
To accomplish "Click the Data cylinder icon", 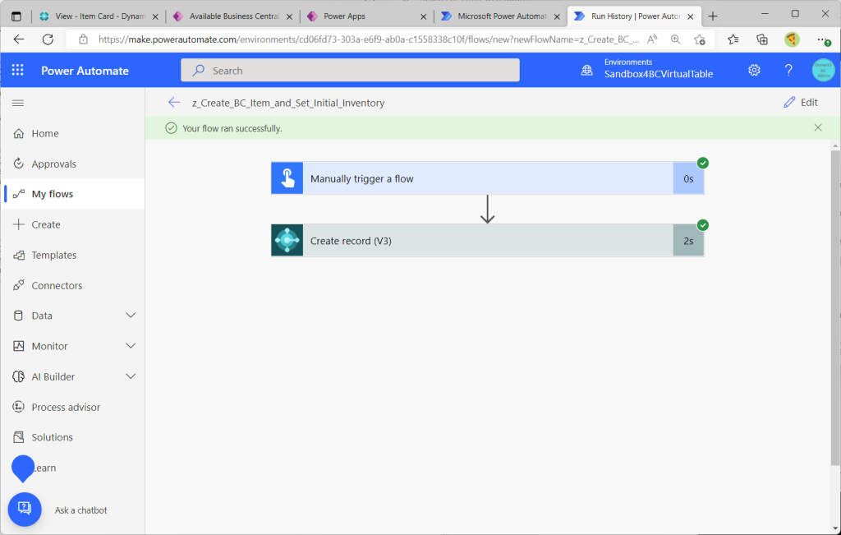I will point(18,316).
